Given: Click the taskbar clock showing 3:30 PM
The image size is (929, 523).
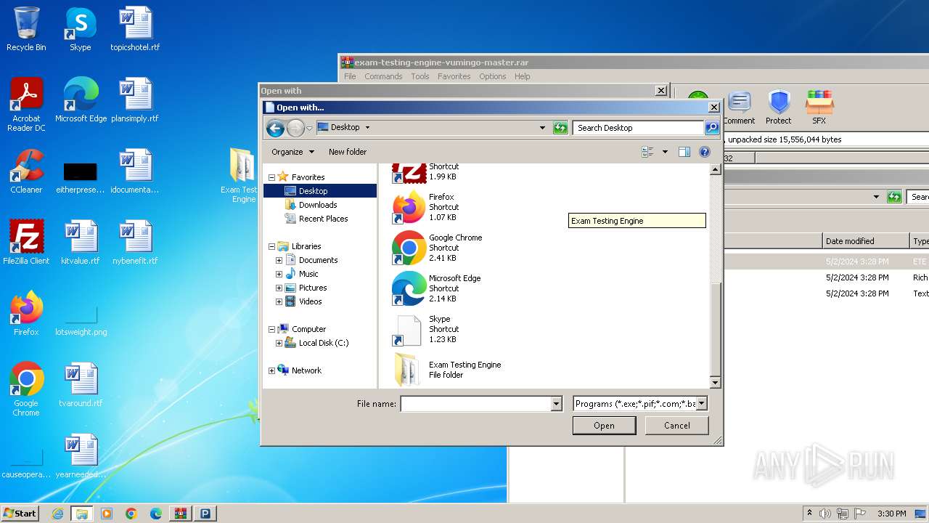Looking at the screenshot, I should 891,514.
